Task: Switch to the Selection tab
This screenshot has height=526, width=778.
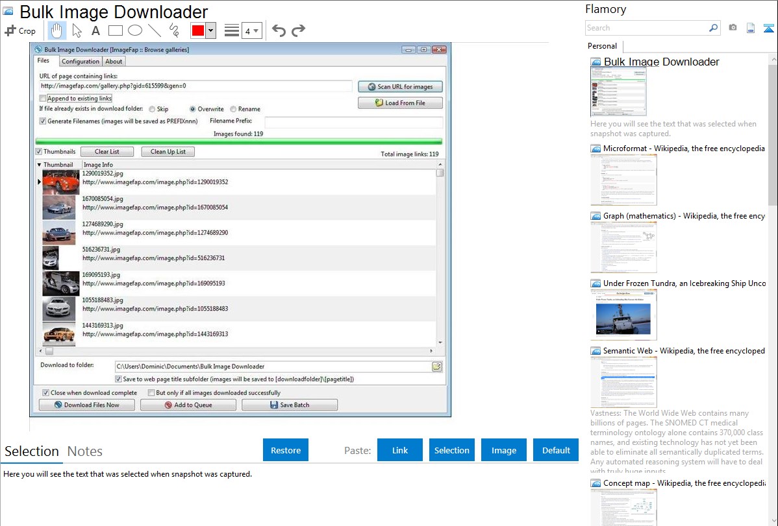Action: (32, 451)
